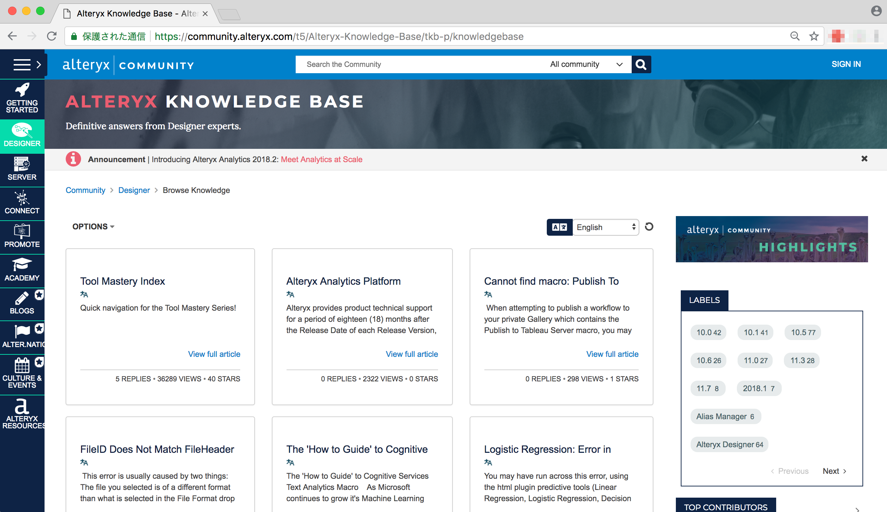
Task: Bookmark page with star icon
Action: click(814, 36)
